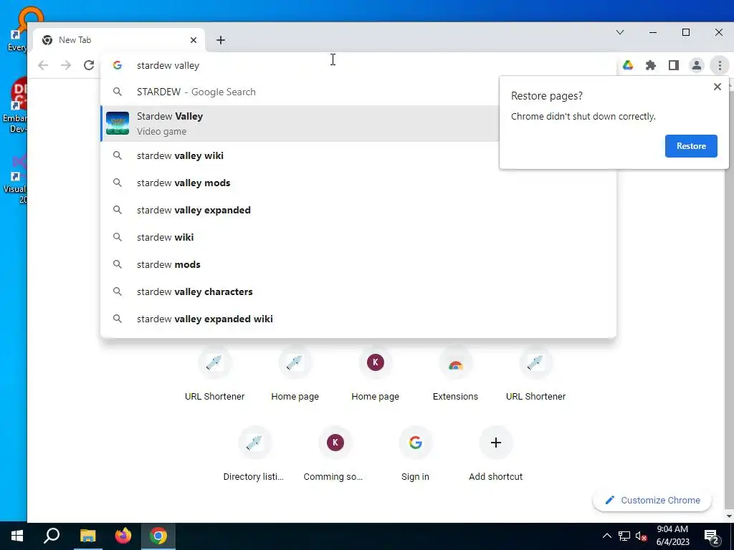This screenshot has height=550, width=734.
Task: Open the Home page shortcut with rocket icon
Action: point(295,374)
